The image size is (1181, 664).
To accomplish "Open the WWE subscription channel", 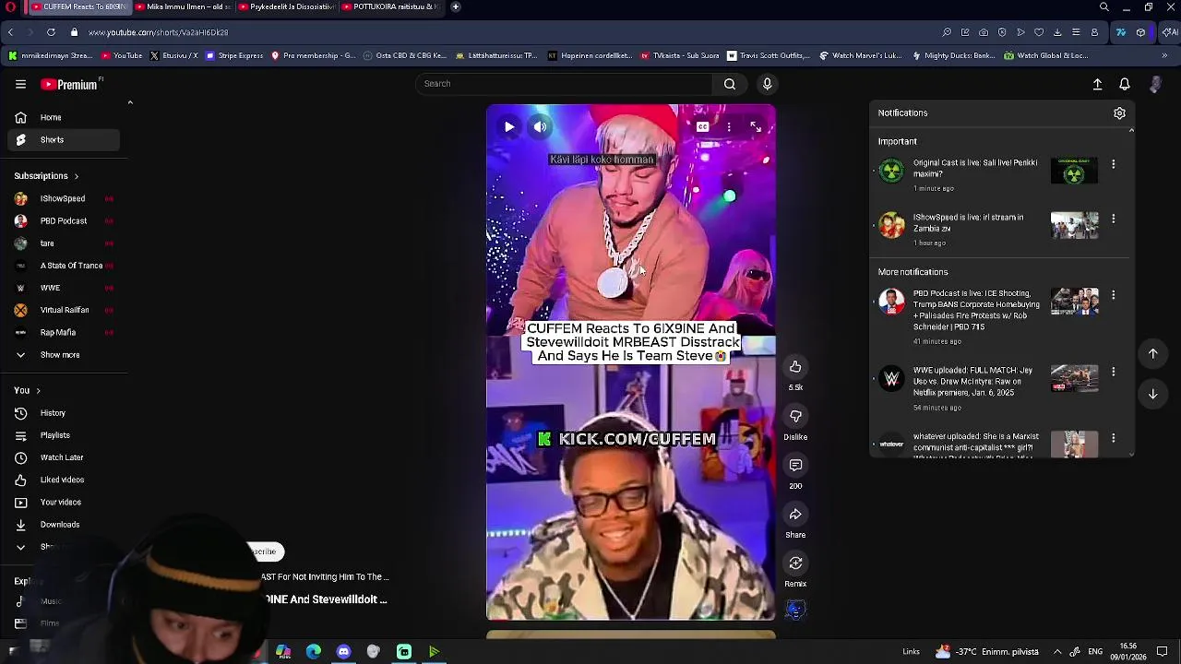I will 64,288.
